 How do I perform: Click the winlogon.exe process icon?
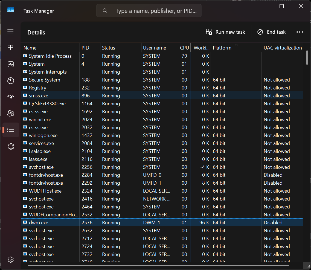point(25,135)
